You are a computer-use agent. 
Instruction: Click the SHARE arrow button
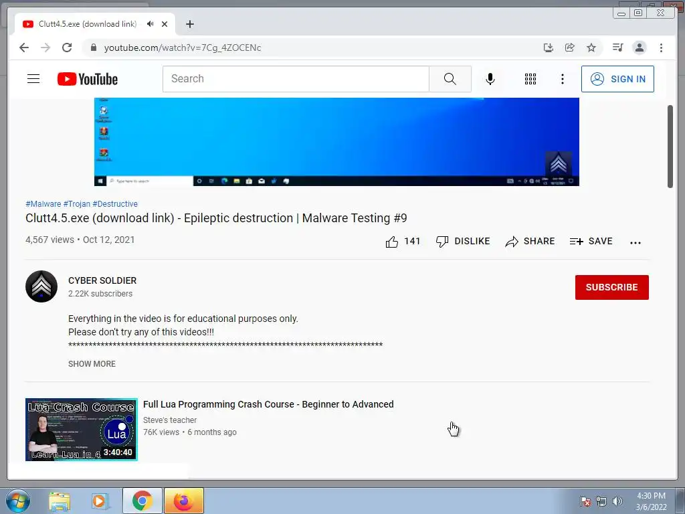[x=530, y=241]
